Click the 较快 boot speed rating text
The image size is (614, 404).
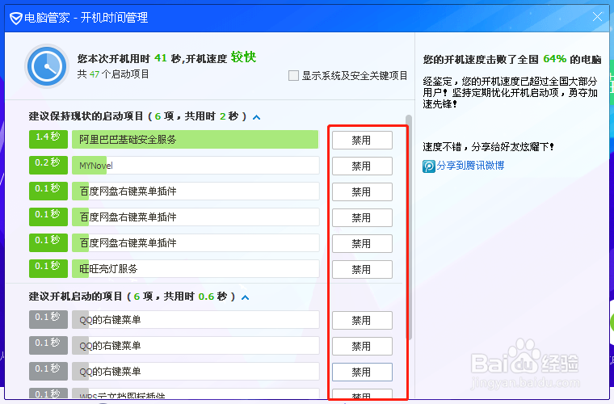(x=243, y=57)
